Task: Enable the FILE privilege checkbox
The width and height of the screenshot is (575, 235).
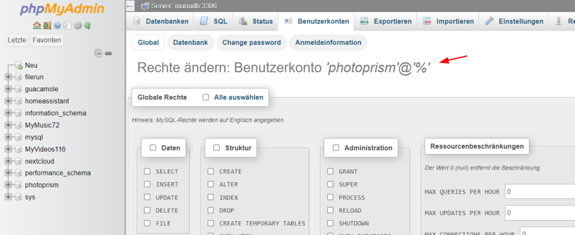Action: (147, 223)
